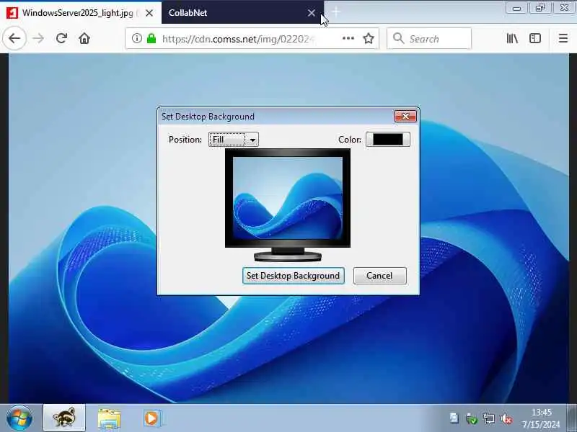The image size is (577, 432).
Task: Toggle the sidebar view icon
Action: [x=535, y=38]
